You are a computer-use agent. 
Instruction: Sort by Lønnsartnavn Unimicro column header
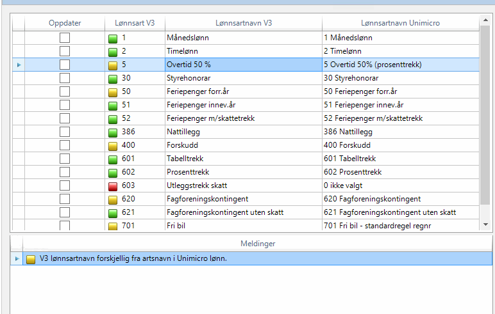point(400,23)
